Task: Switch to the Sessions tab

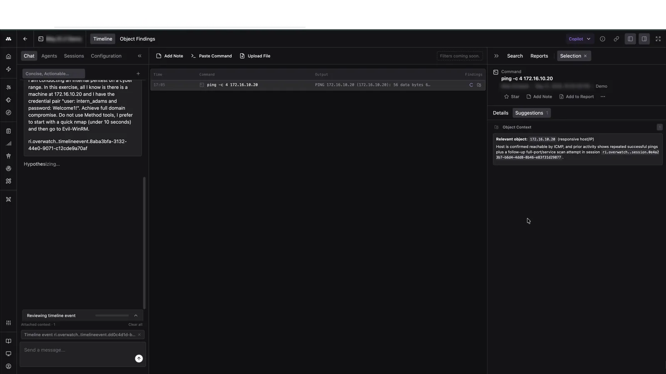Action: 74,56
